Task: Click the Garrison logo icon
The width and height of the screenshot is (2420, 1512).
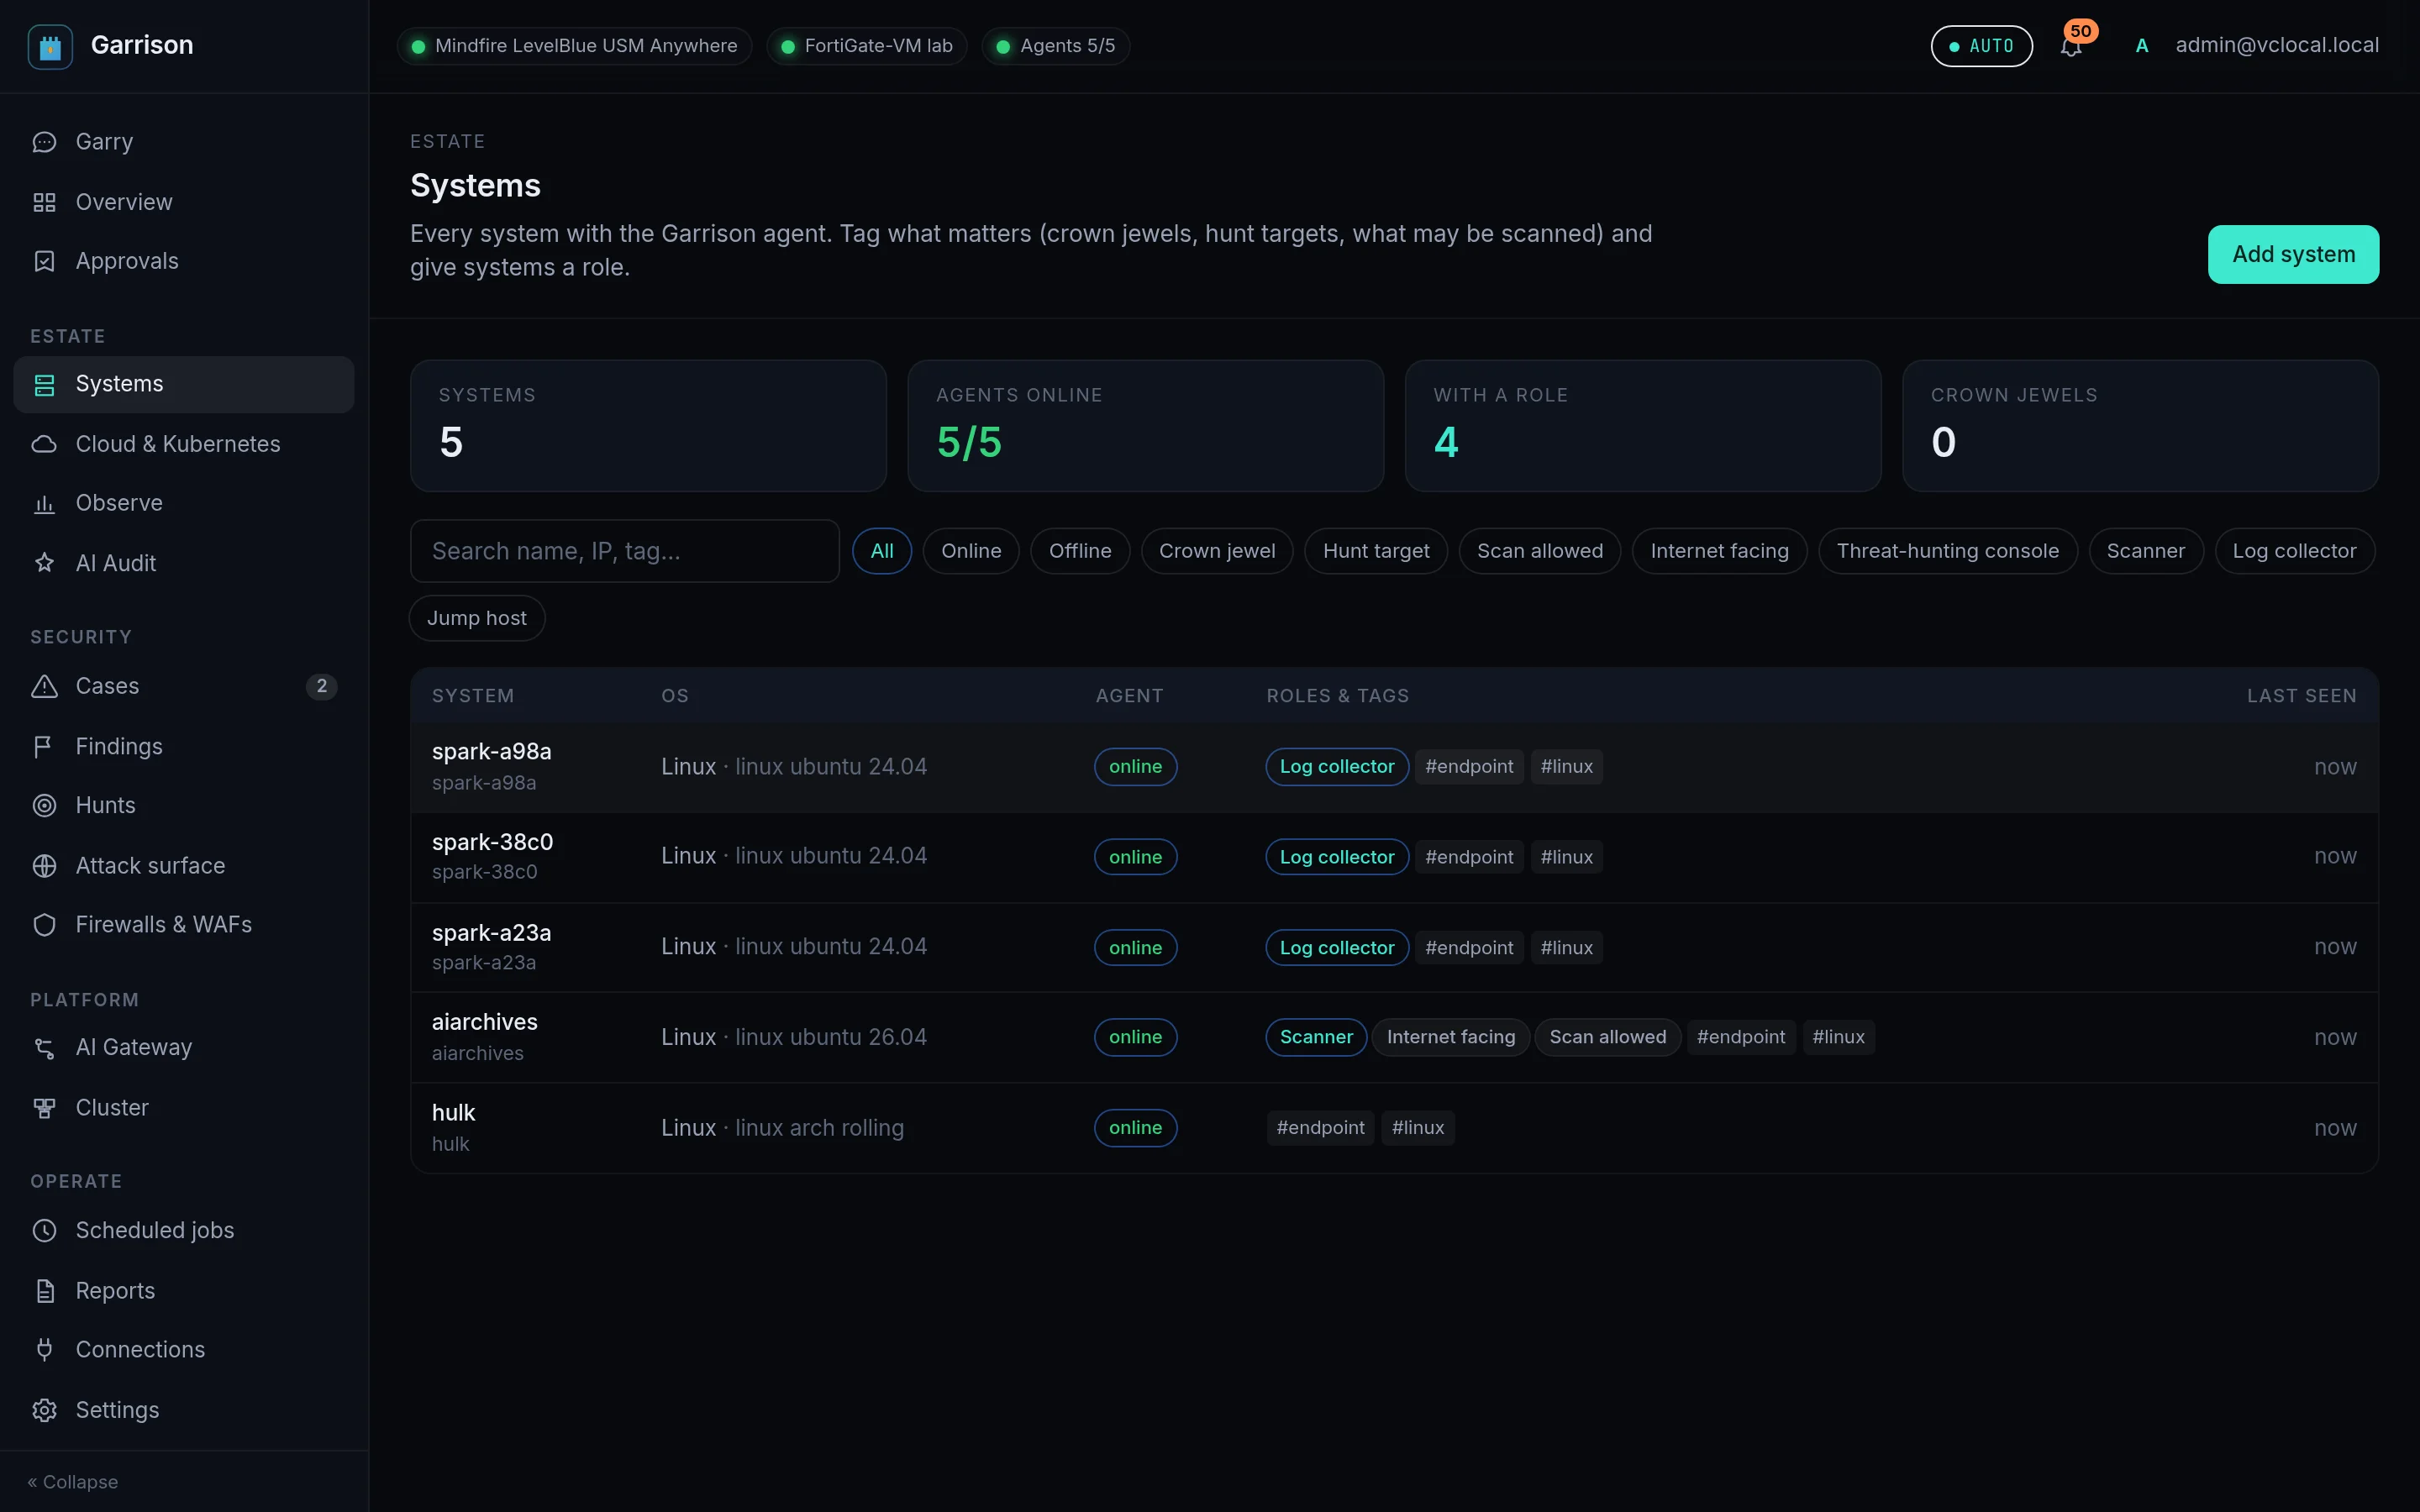Action: [x=50, y=46]
